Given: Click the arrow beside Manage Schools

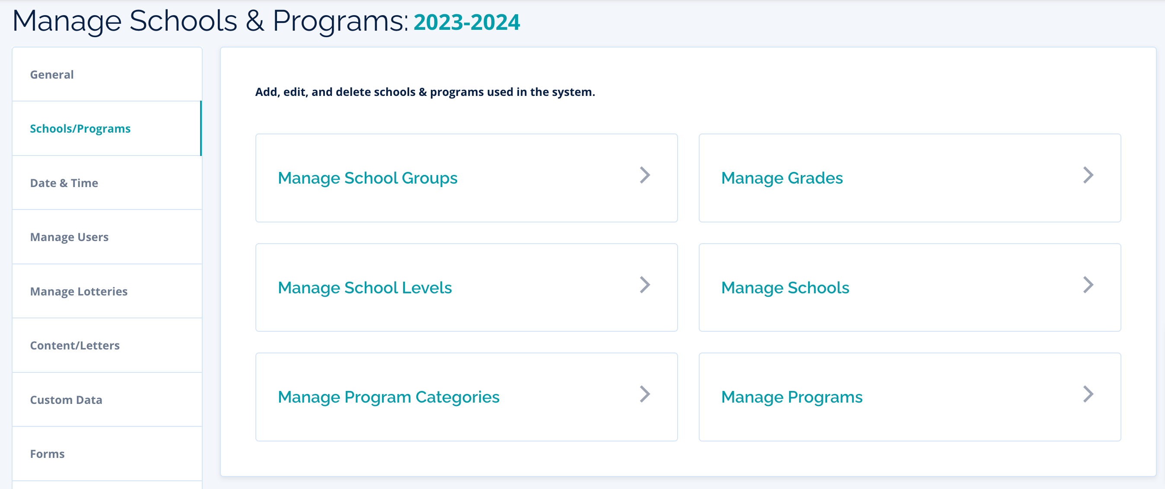Looking at the screenshot, I should pyautogui.click(x=1088, y=285).
